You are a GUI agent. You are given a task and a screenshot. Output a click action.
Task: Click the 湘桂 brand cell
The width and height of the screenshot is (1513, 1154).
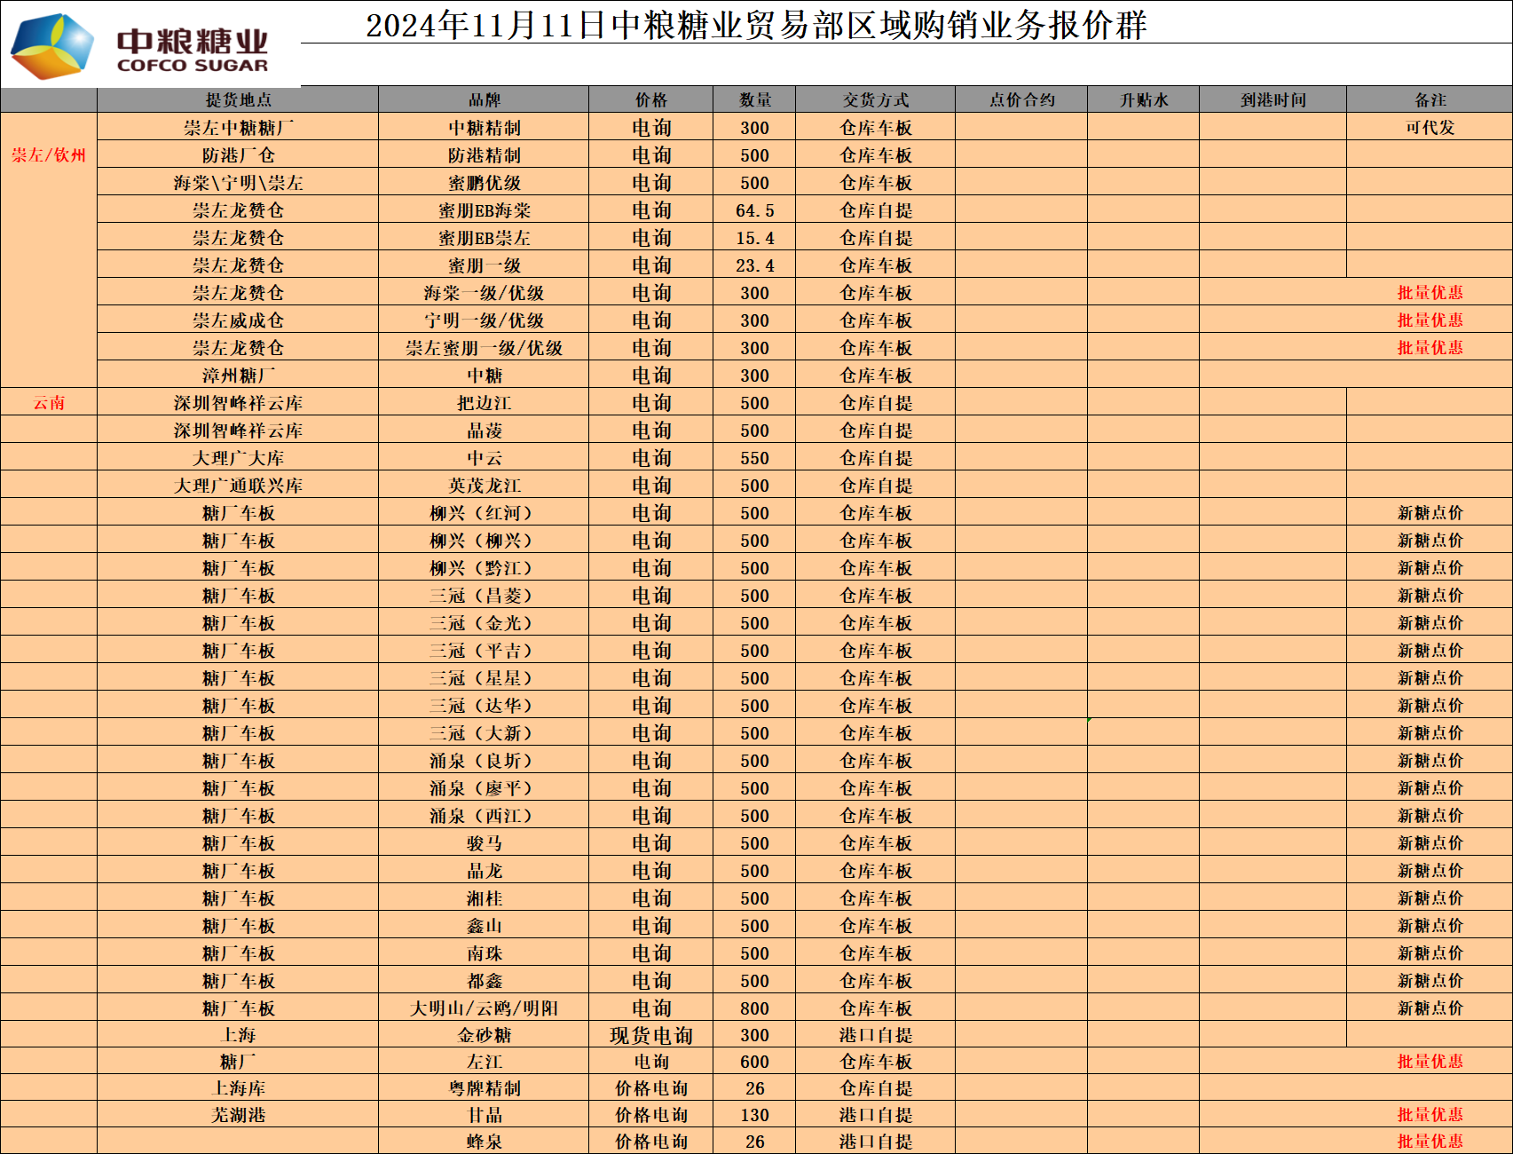(x=484, y=898)
